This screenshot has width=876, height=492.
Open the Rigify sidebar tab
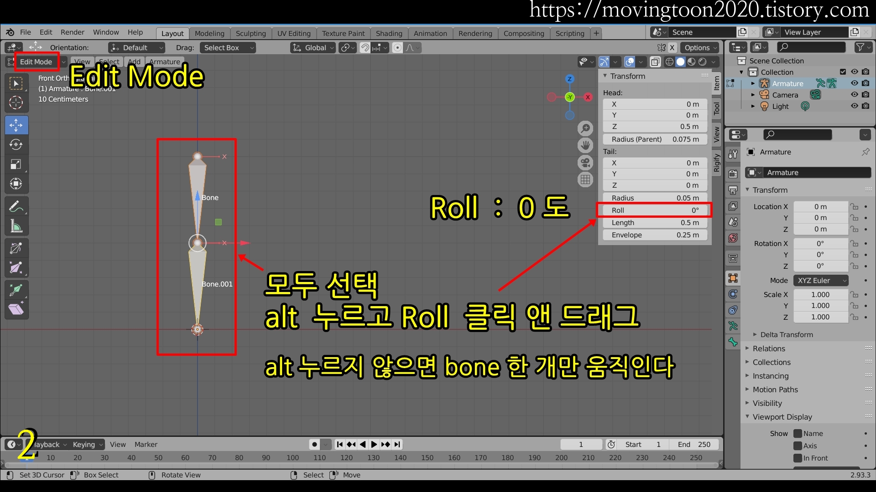point(717,163)
